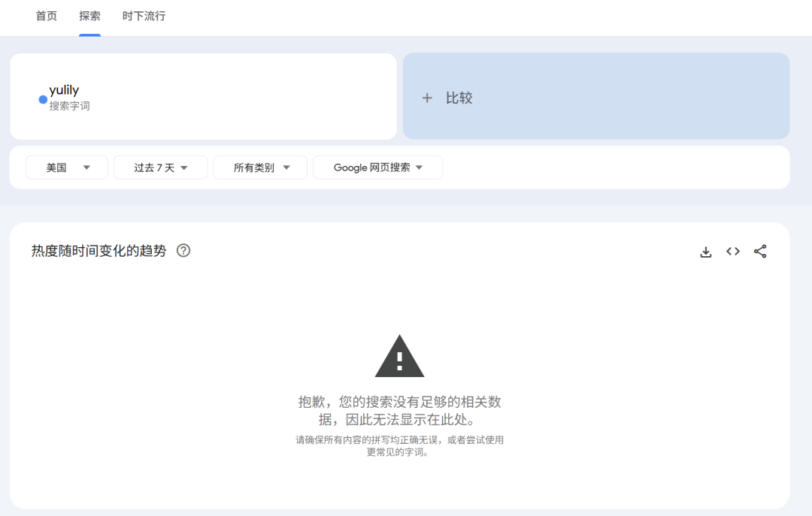
Task: Share the trends chart
Action: coord(760,252)
